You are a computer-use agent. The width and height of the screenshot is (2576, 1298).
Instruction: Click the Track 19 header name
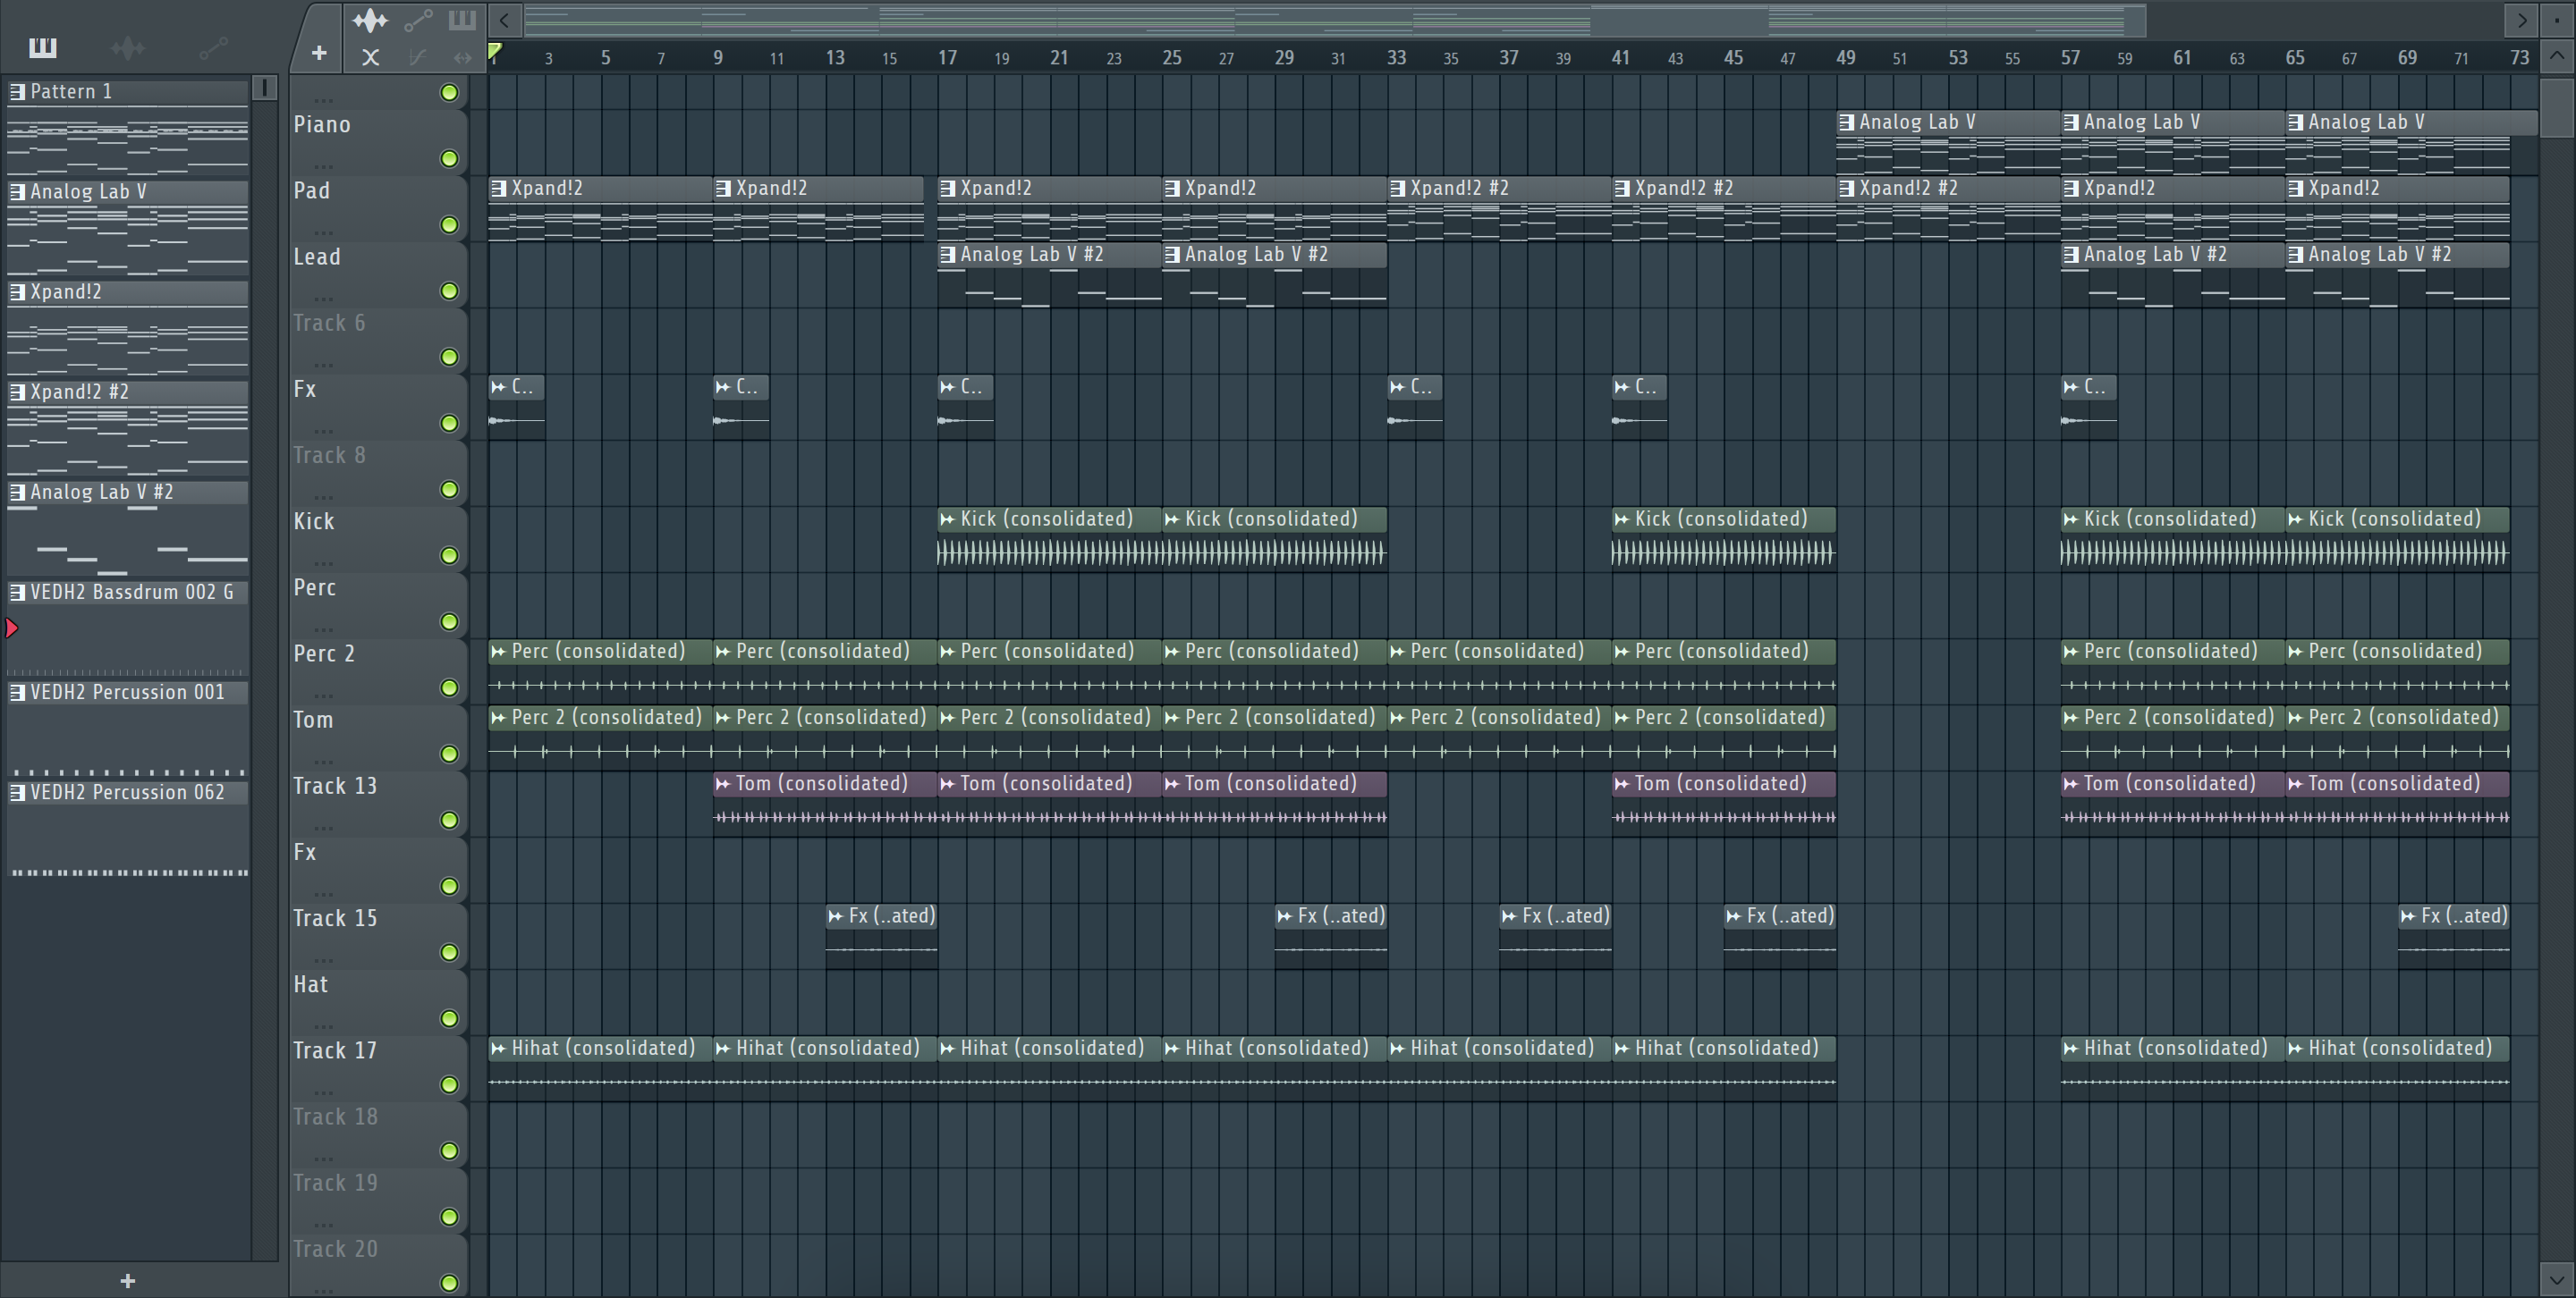click(335, 1183)
